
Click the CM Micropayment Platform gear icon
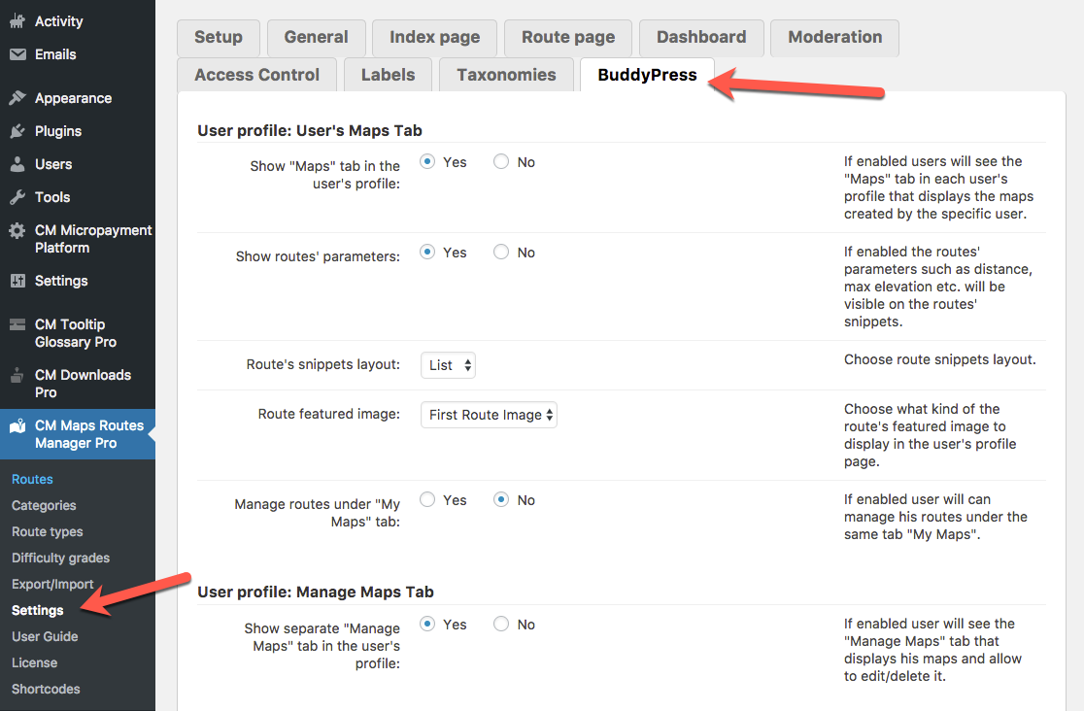pos(17,230)
